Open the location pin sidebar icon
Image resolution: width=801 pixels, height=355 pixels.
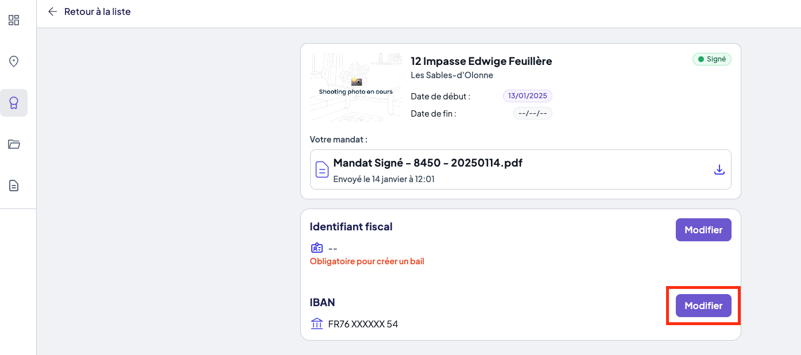click(14, 61)
